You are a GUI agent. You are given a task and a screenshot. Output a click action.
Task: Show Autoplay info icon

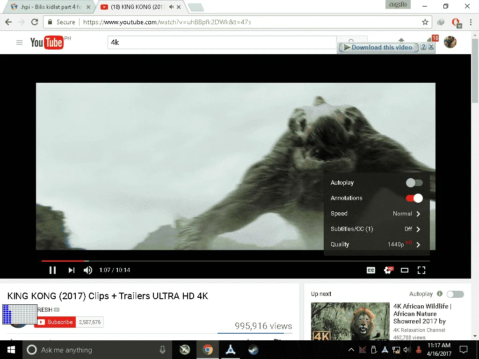[x=440, y=294]
